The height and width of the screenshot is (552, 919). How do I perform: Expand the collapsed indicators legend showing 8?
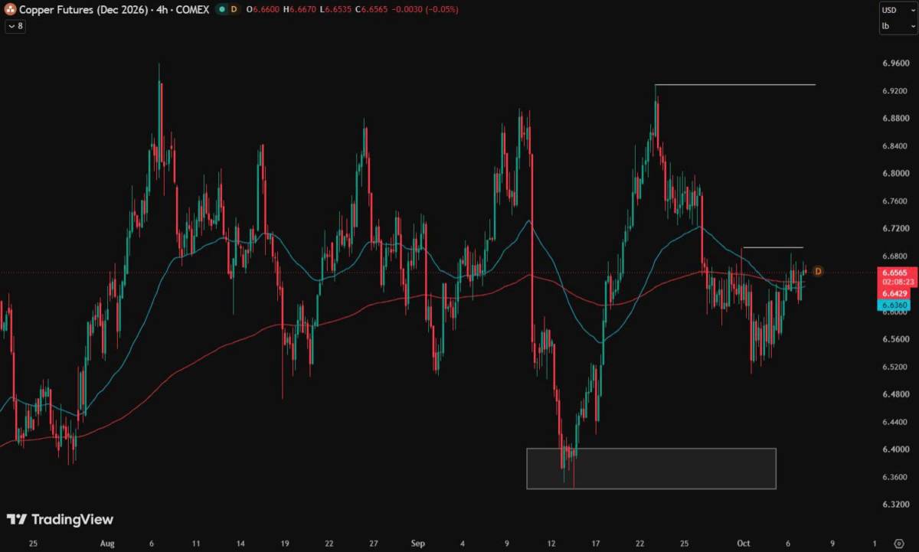[x=15, y=25]
